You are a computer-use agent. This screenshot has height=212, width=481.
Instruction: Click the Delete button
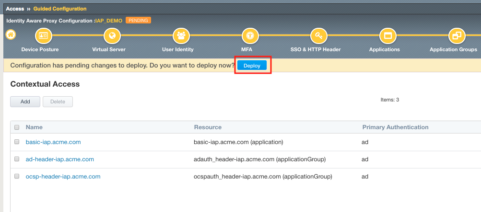click(x=58, y=101)
